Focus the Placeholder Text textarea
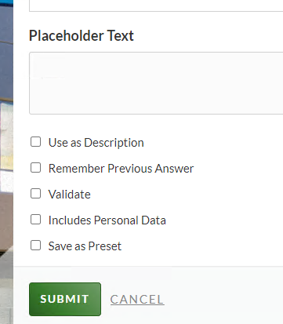The width and height of the screenshot is (283, 324). pyautogui.click(x=156, y=83)
